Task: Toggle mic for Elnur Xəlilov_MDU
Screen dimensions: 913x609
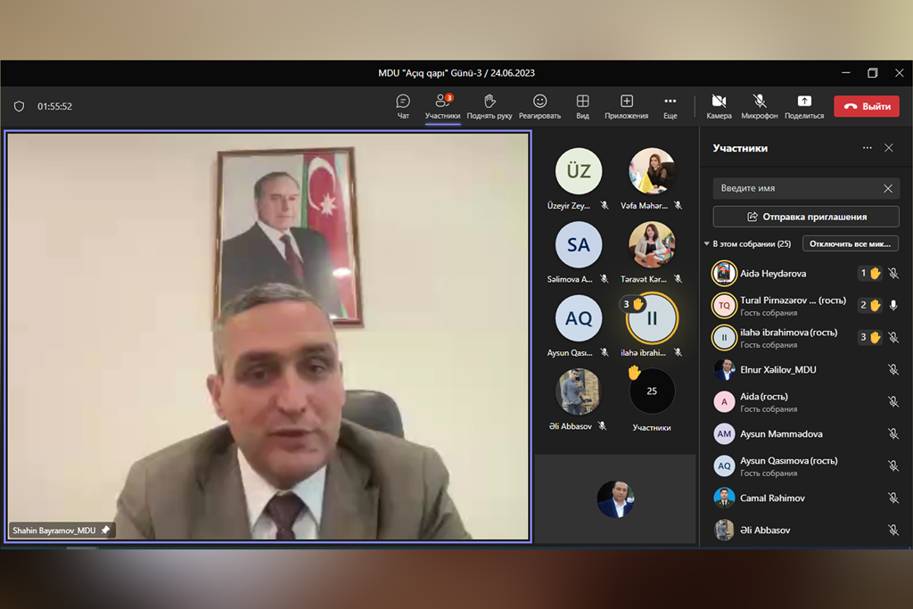Action: [x=893, y=370]
